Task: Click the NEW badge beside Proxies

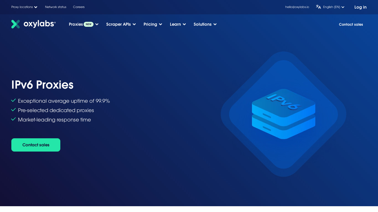Action: pyautogui.click(x=89, y=24)
